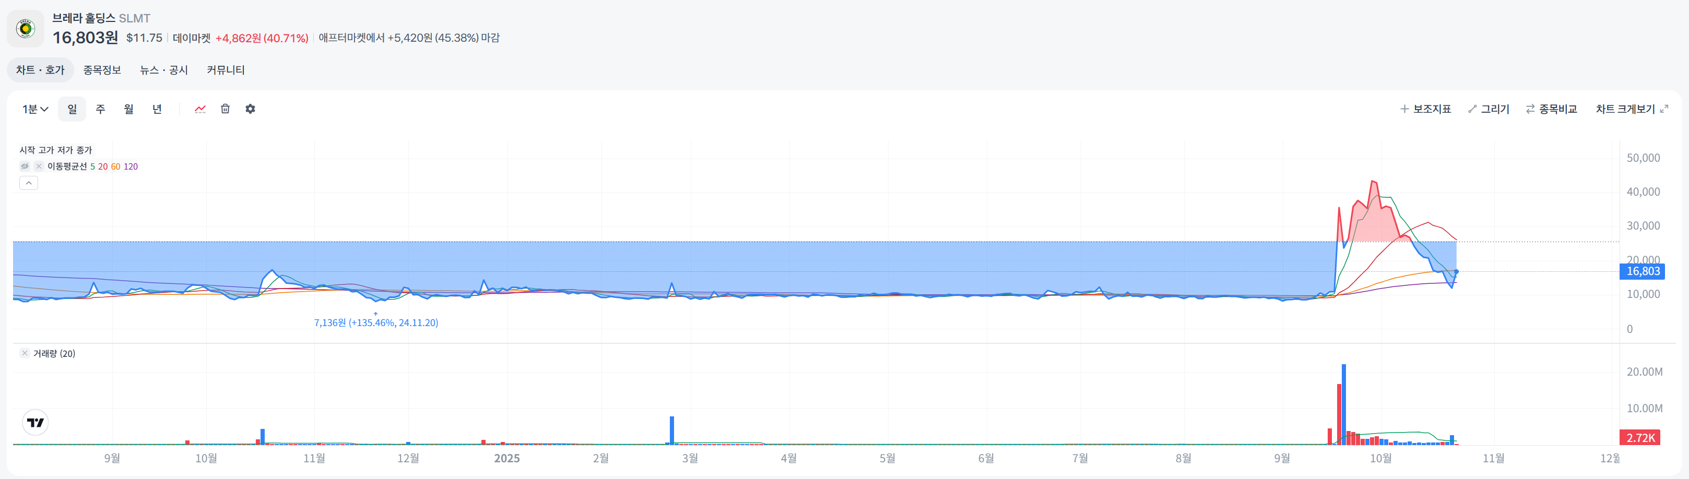Click the purple 120 moving average number
The width and height of the screenshot is (1689, 479).
[x=131, y=166]
